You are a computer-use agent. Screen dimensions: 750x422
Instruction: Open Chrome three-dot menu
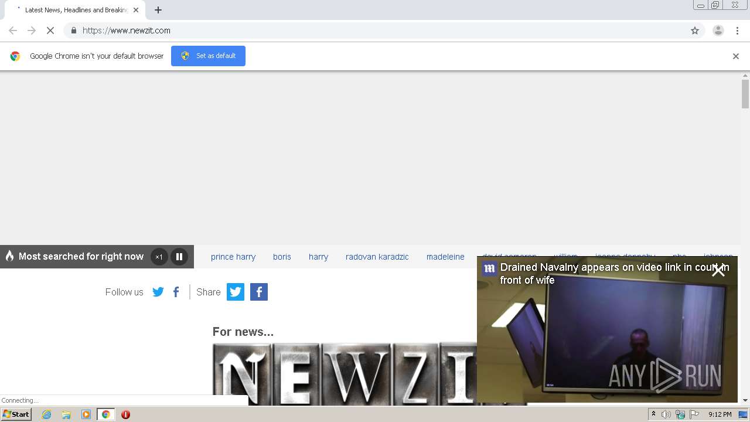(x=737, y=30)
